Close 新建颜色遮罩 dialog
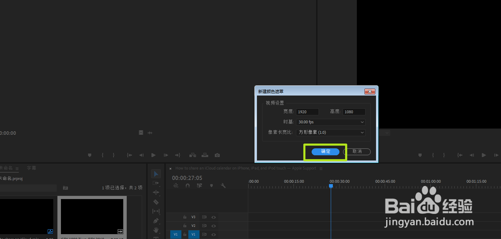Image resolution: width=501 pixels, height=239 pixels. click(369, 92)
